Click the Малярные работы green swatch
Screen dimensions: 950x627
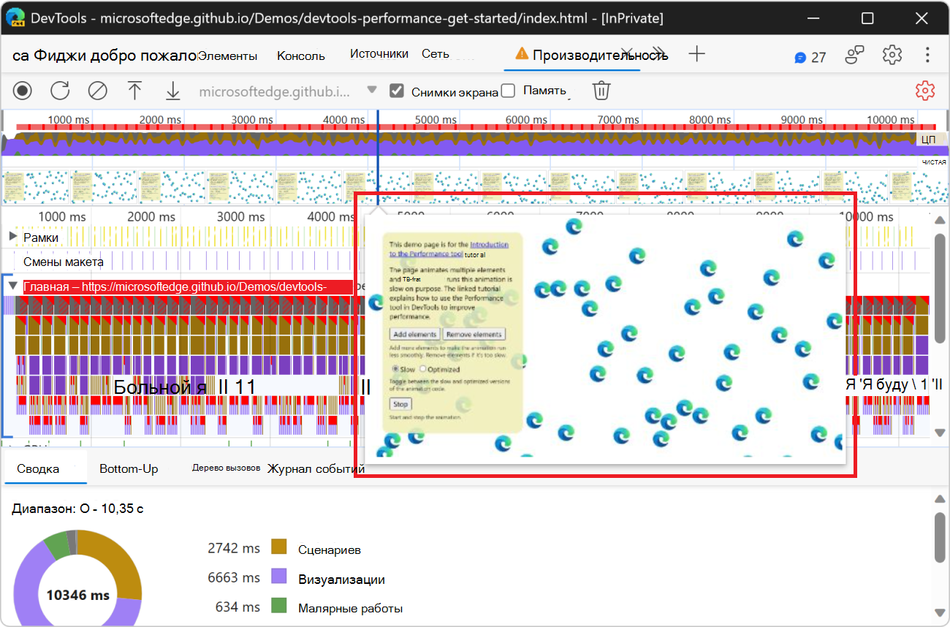278,607
